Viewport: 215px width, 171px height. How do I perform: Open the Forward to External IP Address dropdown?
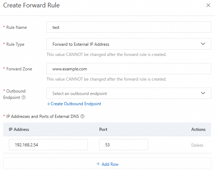point(123,44)
